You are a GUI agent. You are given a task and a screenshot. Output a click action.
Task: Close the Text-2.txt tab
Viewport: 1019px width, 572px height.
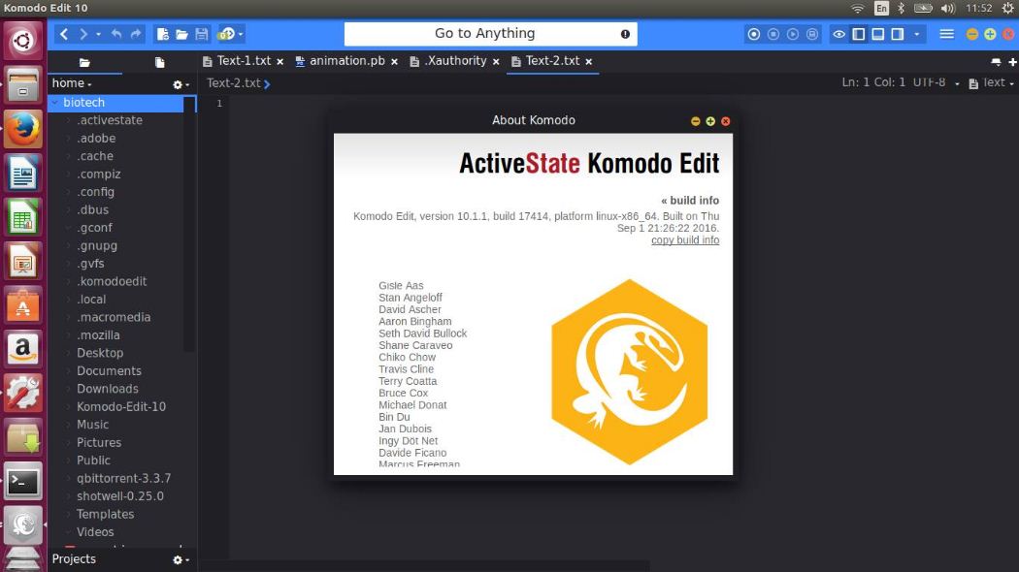coord(589,62)
